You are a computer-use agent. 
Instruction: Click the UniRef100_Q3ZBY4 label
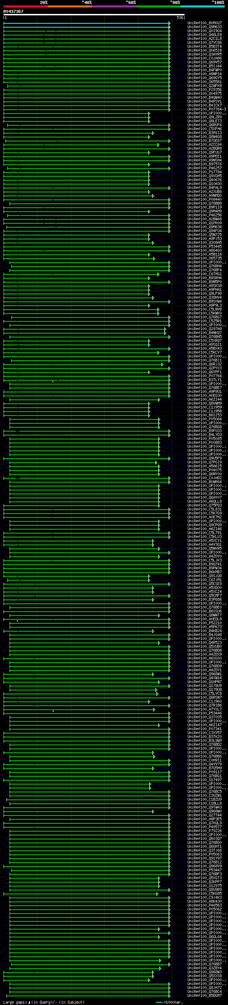[x=204, y=968]
